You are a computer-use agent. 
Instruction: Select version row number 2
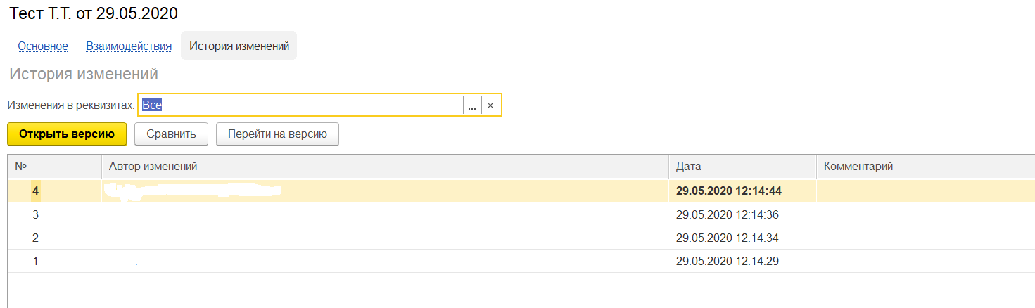tap(35, 238)
